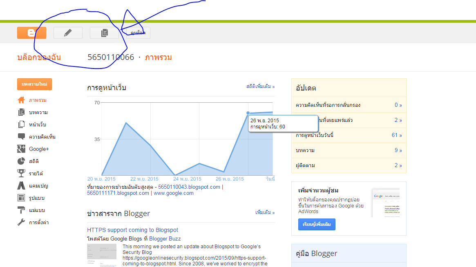The width and height of the screenshot is (476, 267).
Task: Click the pie chart stats icon
Action: pos(21,161)
